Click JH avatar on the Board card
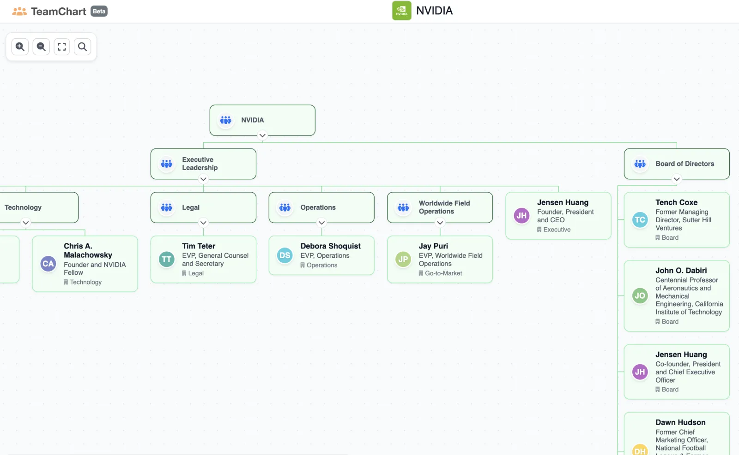739x455 pixels. pyautogui.click(x=640, y=372)
